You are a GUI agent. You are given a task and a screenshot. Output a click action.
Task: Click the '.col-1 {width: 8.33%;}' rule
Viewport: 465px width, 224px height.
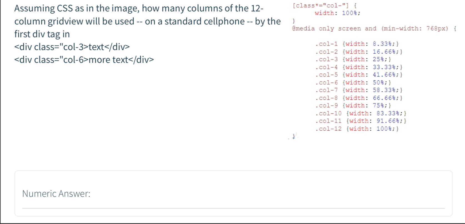click(x=357, y=44)
